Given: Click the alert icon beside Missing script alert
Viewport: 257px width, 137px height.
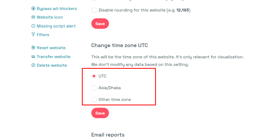Looking at the screenshot, I should [x=33, y=26].
